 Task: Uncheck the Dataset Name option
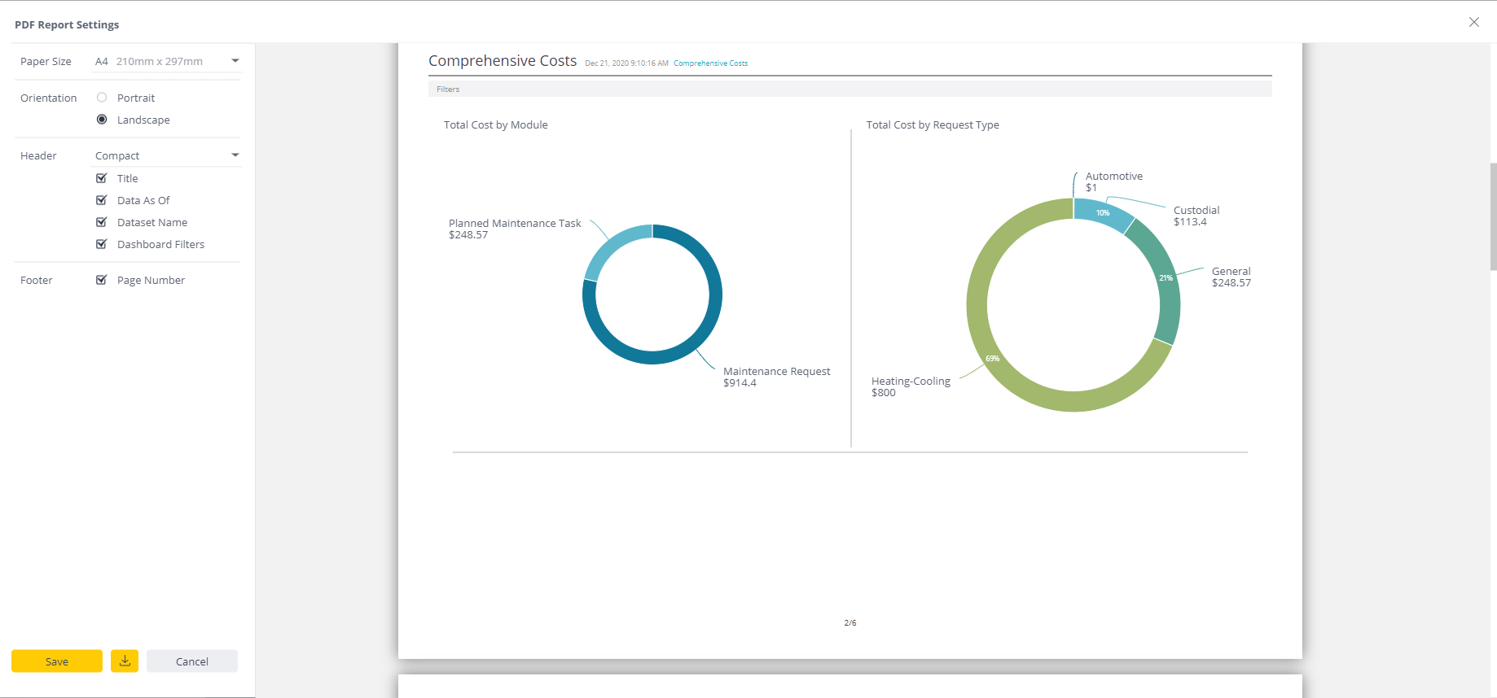(x=102, y=222)
